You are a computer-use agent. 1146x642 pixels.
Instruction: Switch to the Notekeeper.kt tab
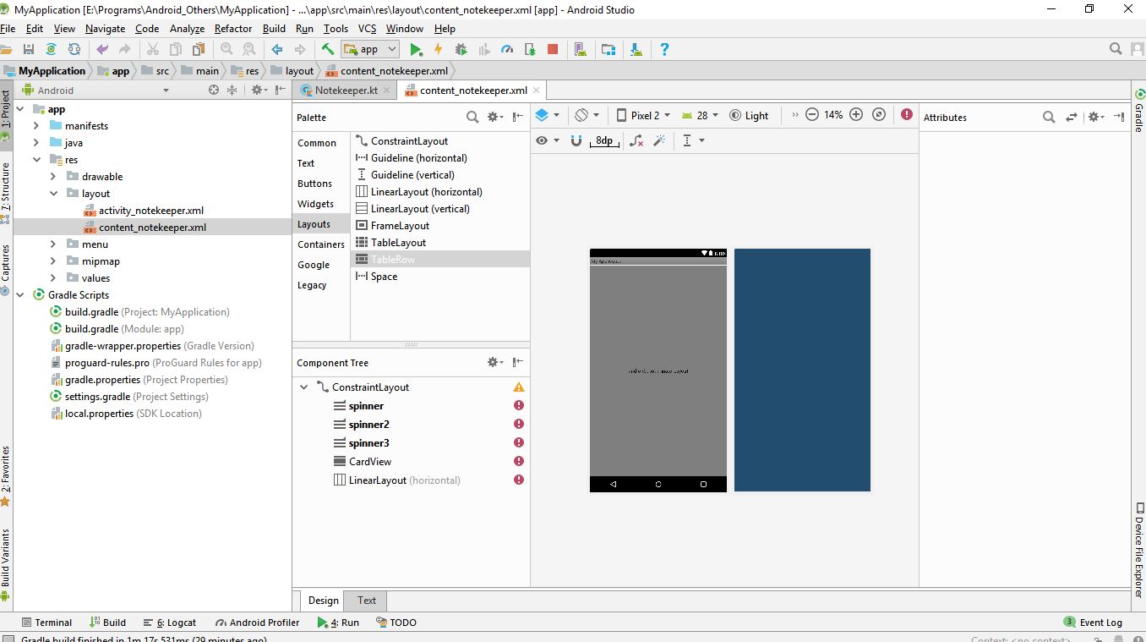(x=346, y=90)
